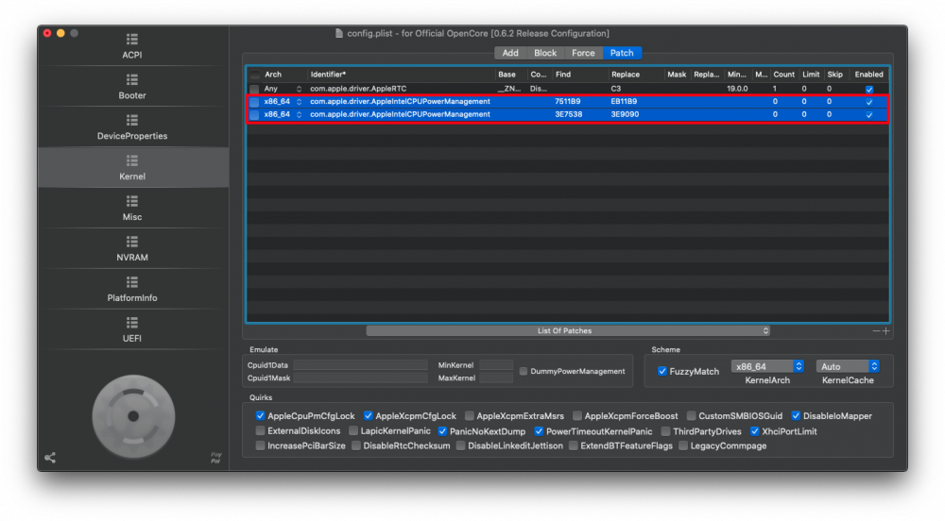Toggle Enabled checkbox for 3E7538 patch row

pos(869,114)
